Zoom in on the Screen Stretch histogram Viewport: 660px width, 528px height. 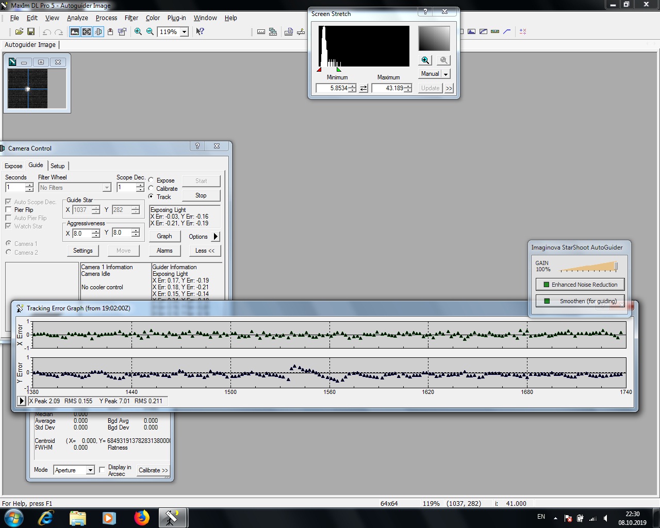click(x=425, y=60)
